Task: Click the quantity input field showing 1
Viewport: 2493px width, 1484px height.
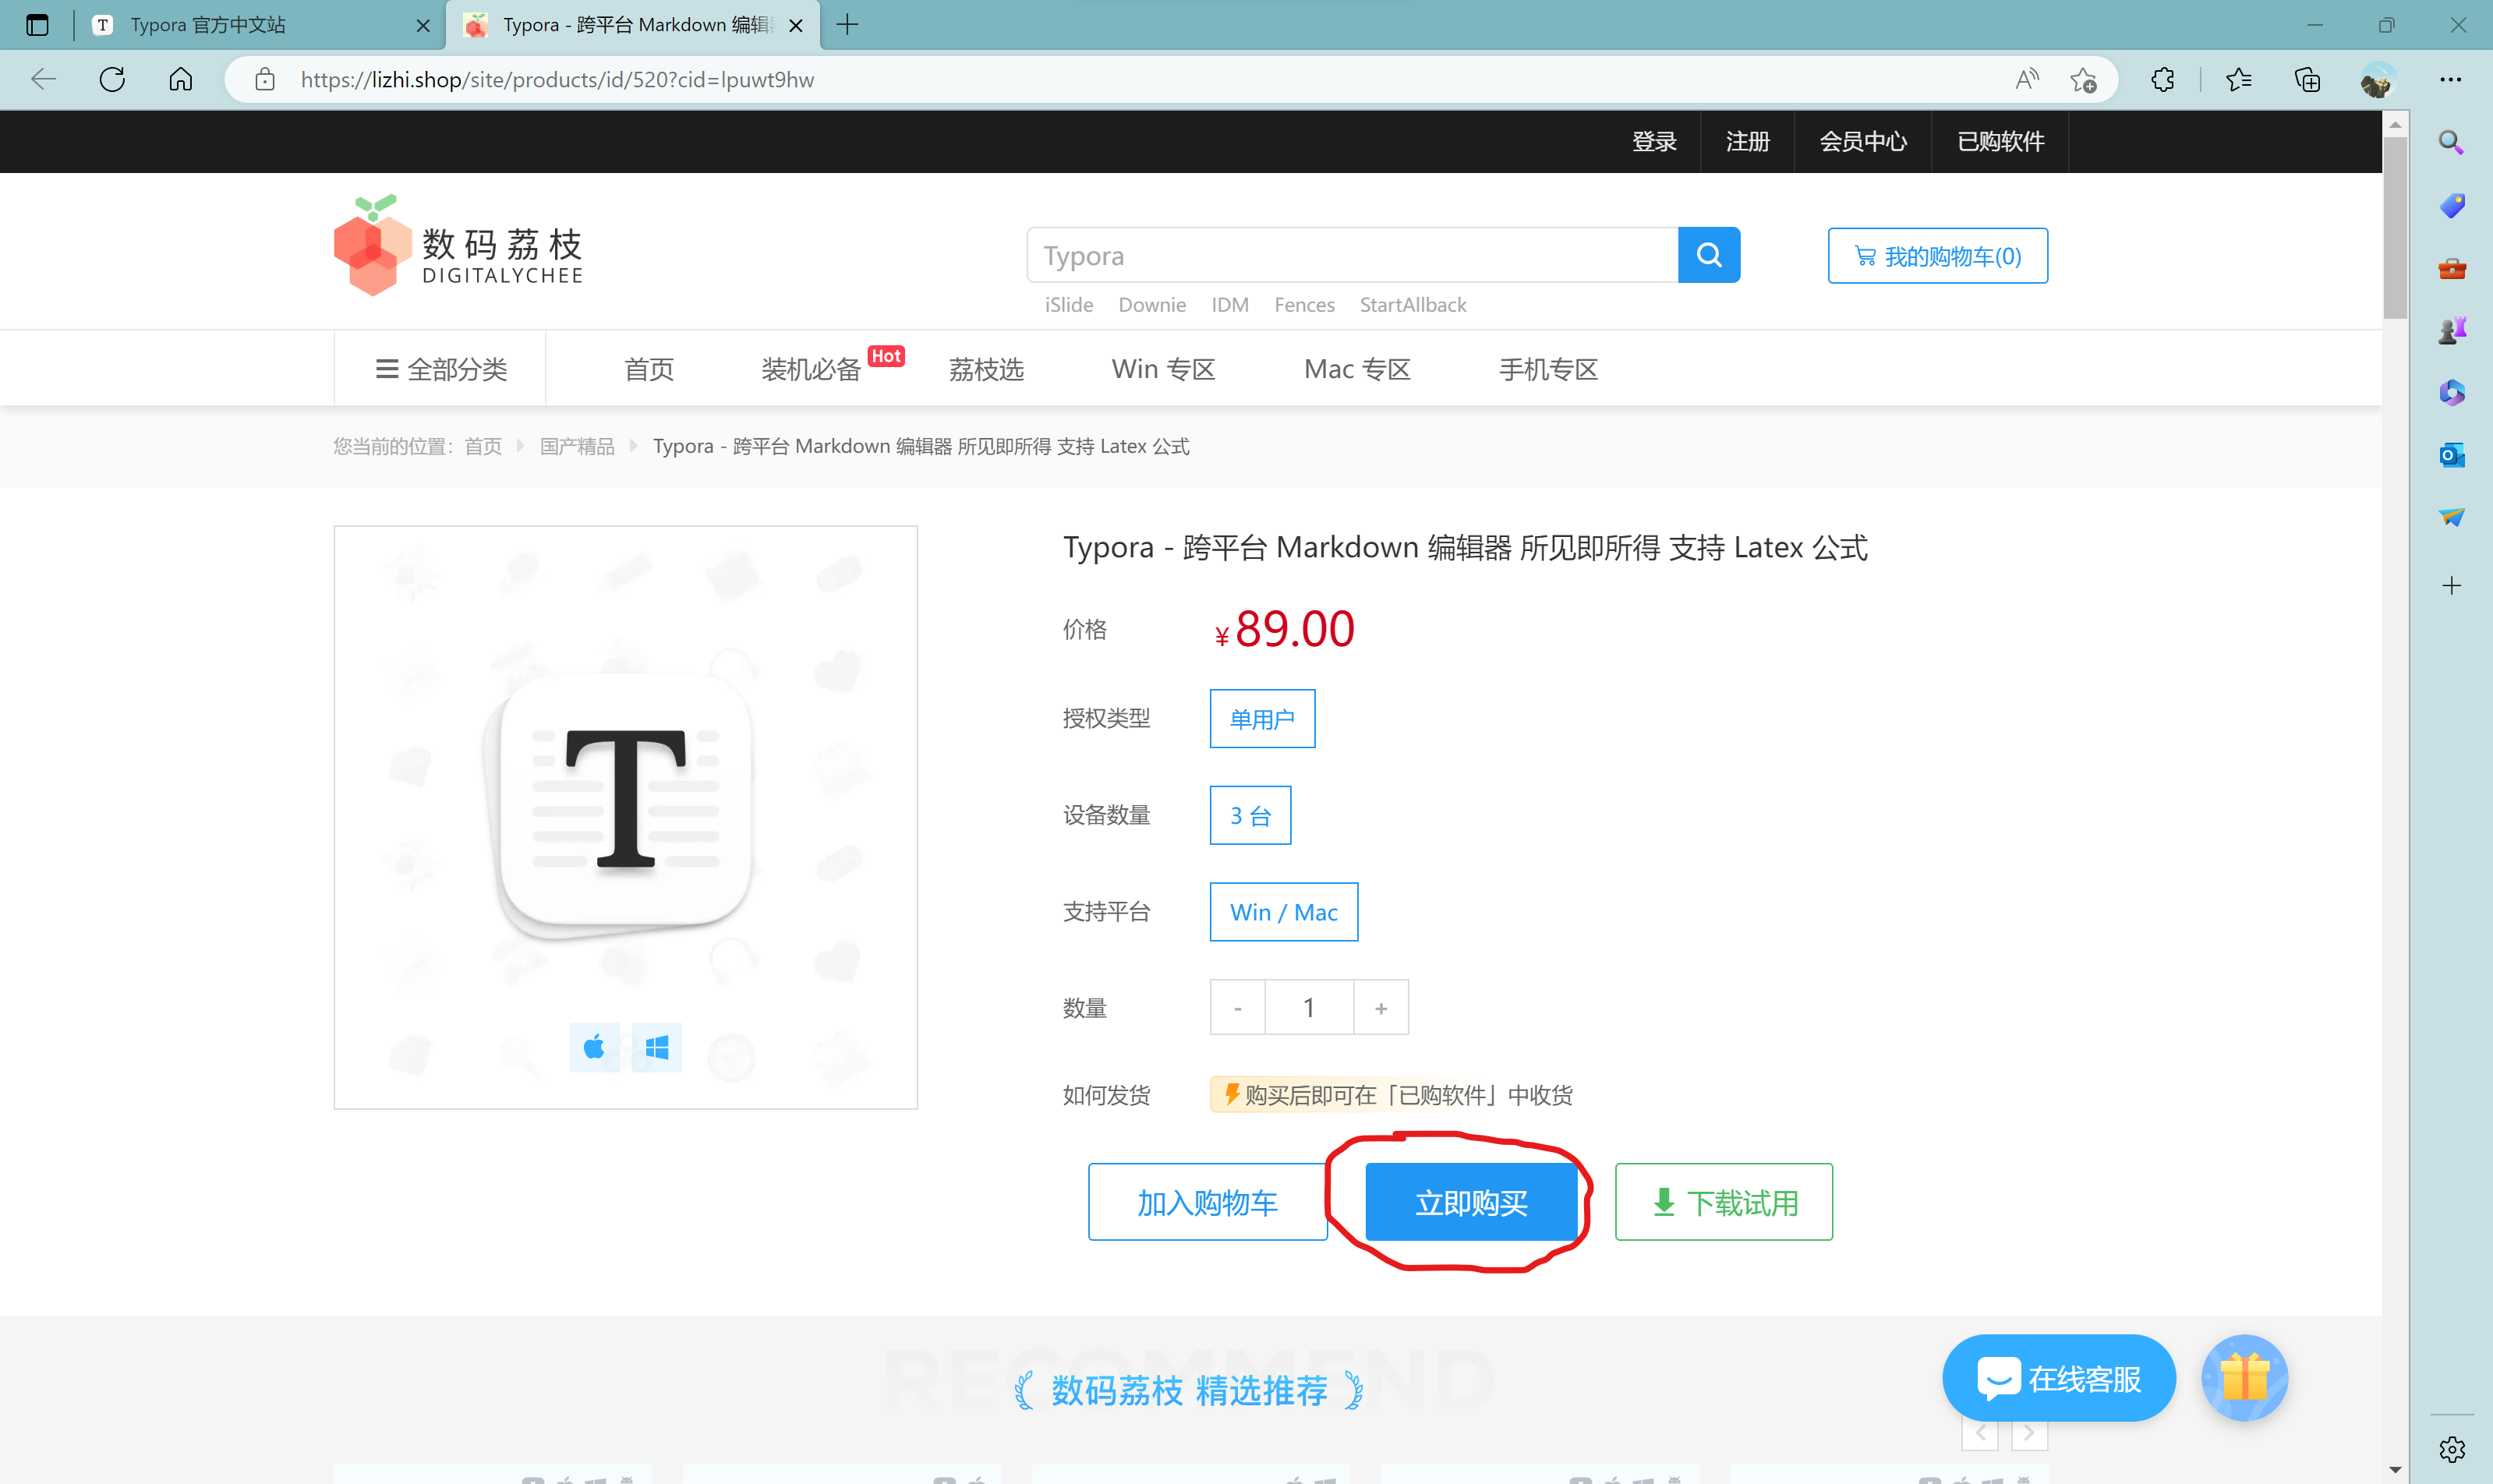Action: click(1308, 1007)
